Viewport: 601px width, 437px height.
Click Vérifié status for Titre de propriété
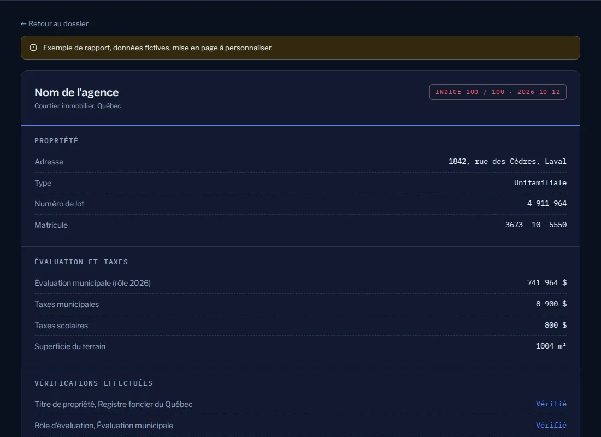point(551,404)
